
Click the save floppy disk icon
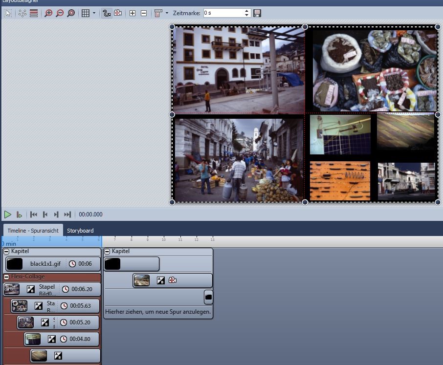click(257, 13)
